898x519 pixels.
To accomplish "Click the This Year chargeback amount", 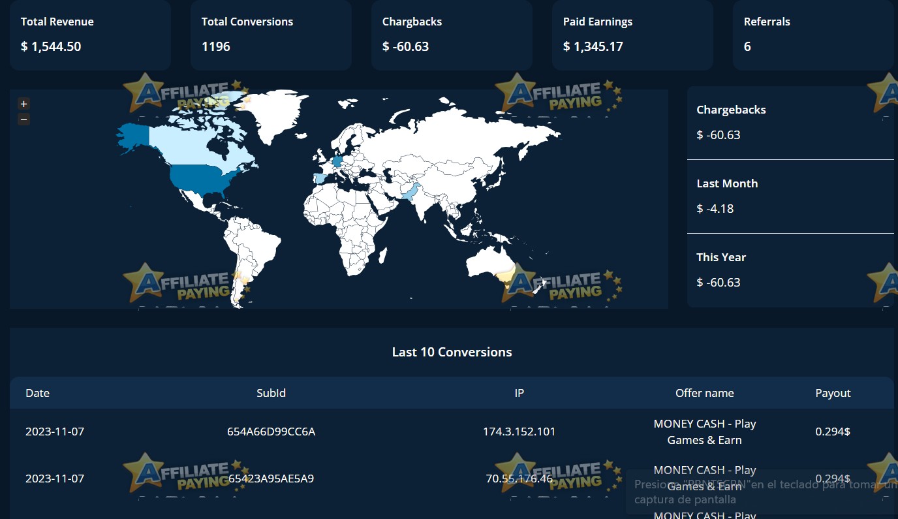I will click(719, 283).
